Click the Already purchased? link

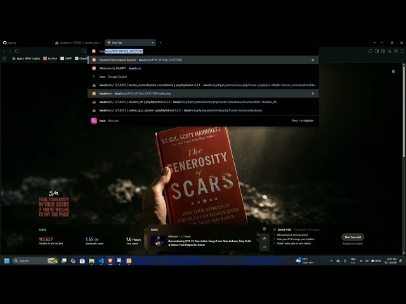coord(353,243)
